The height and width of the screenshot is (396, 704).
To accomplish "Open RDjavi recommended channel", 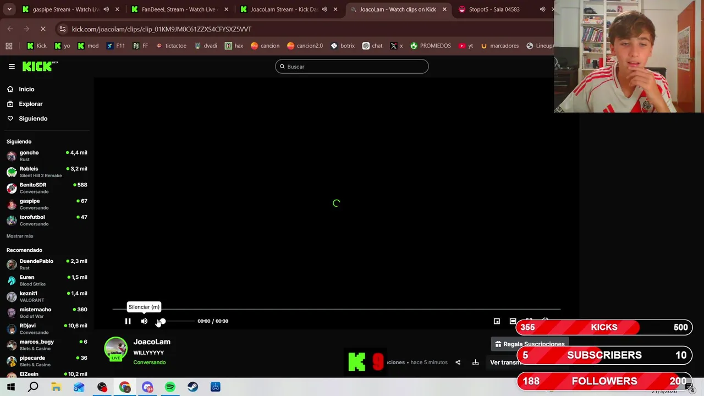I will pyautogui.click(x=47, y=329).
